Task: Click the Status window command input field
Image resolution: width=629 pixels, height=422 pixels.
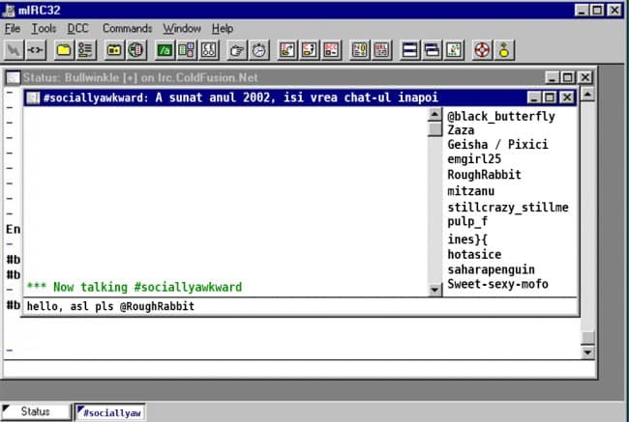Action: (x=299, y=369)
